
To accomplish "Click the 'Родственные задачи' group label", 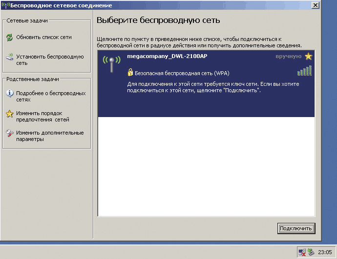I will pyautogui.click(x=33, y=79).
